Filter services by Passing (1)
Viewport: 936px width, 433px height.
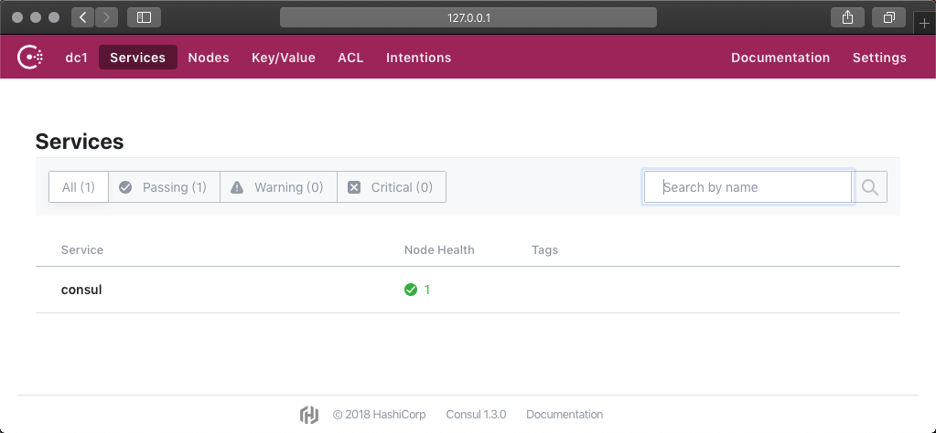(164, 187)
